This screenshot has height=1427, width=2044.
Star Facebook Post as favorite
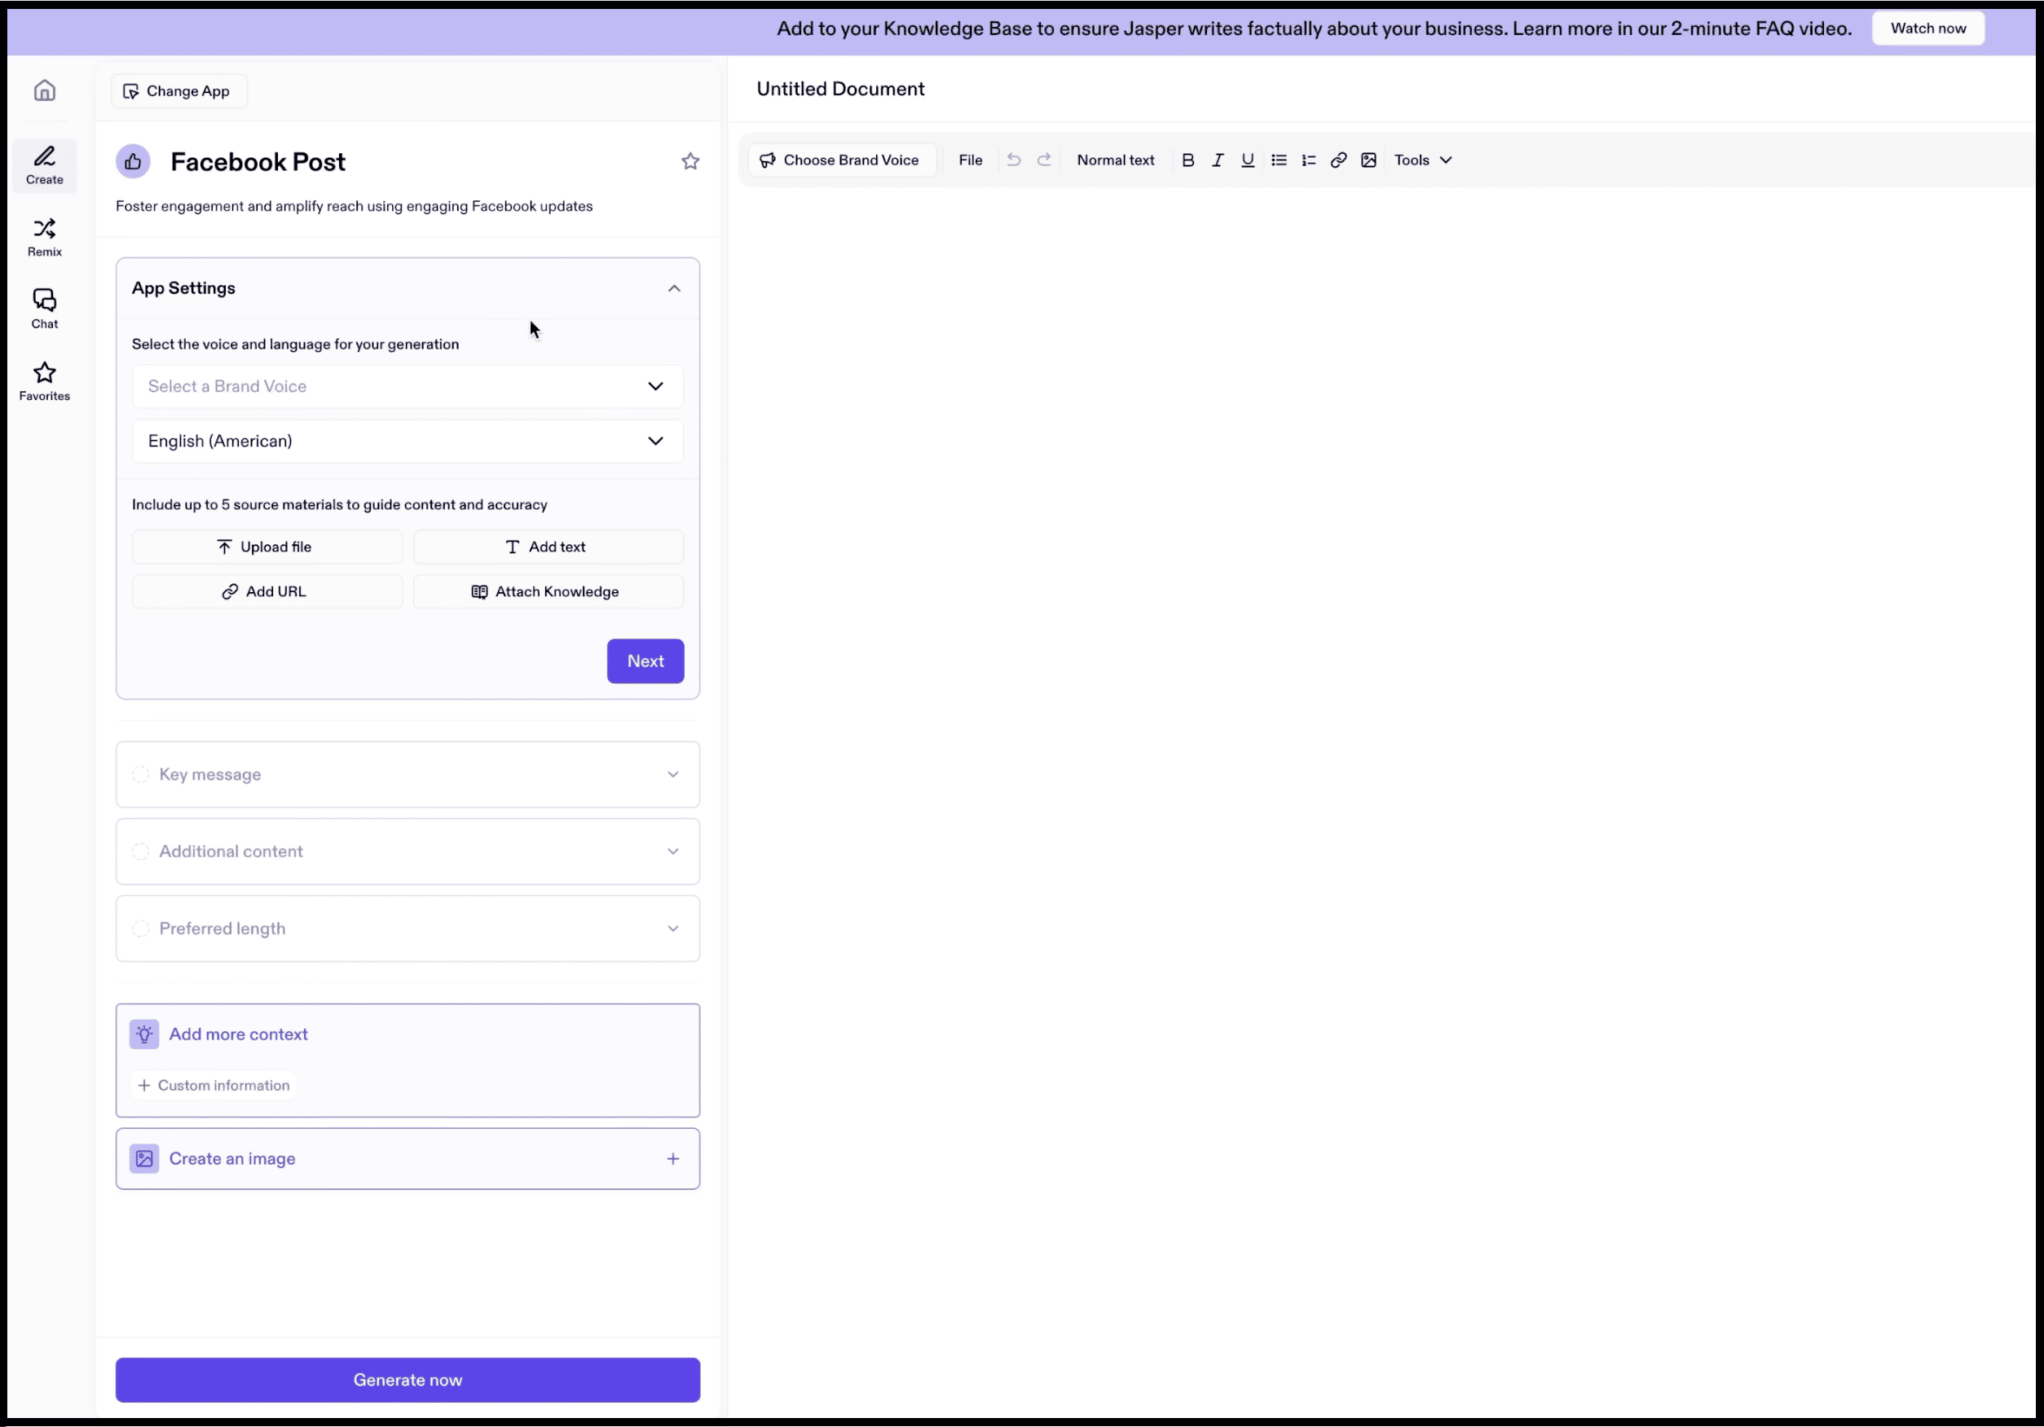(x=690, y=161)
